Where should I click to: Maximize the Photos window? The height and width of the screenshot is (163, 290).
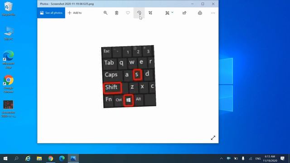pyautogui.click(x=203, y=4)
